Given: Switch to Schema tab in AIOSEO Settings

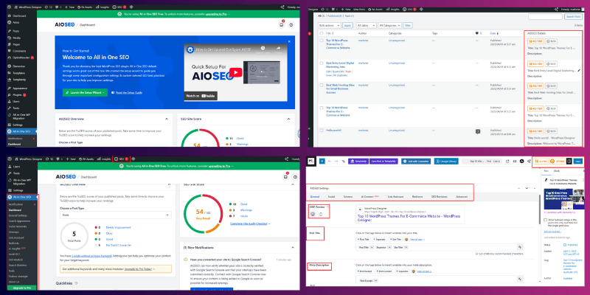Looking at the screenshot, I should [x=348, y=196].
